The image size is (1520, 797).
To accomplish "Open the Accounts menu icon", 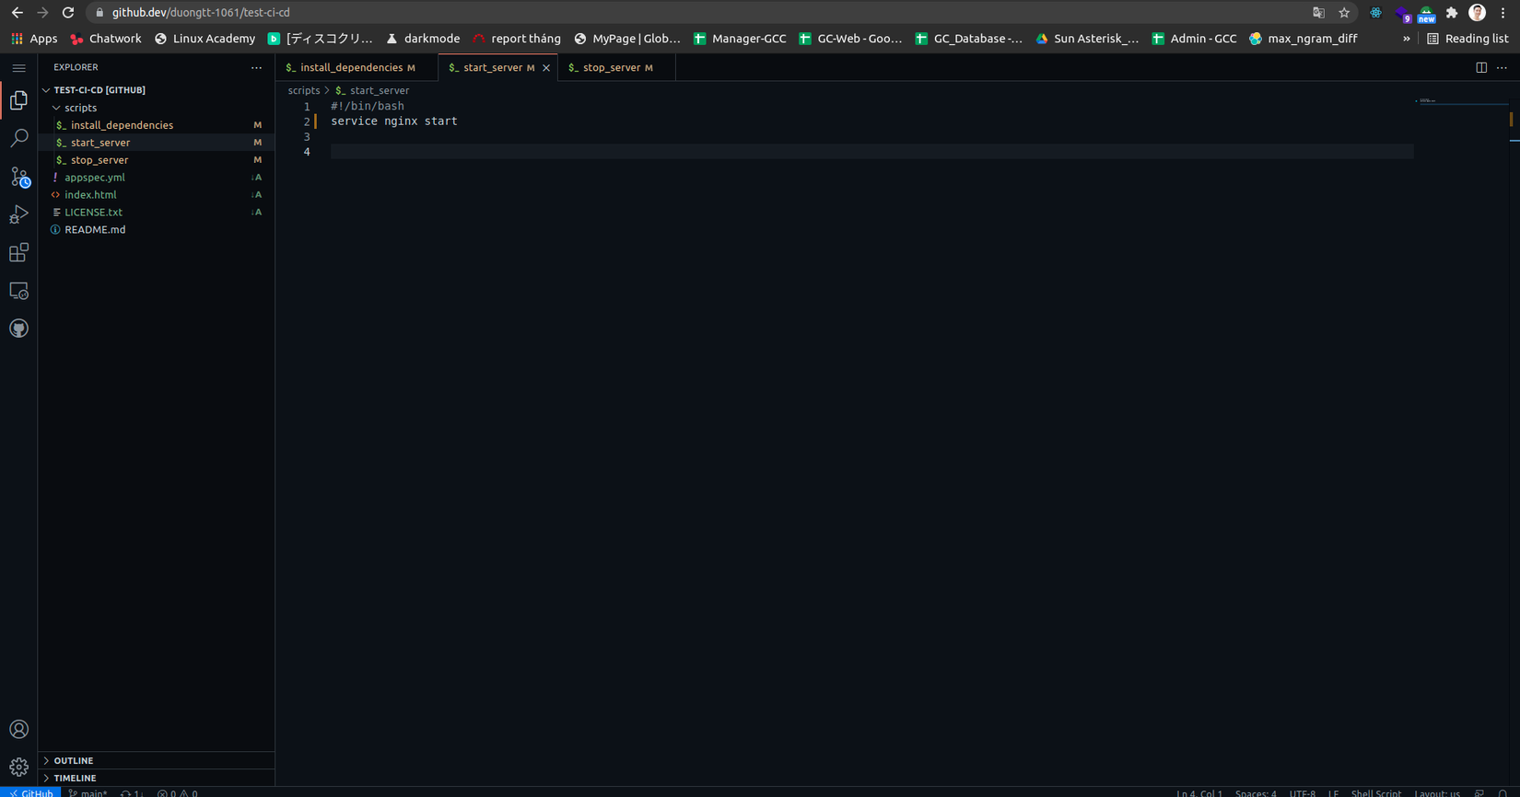I will 18,729.
